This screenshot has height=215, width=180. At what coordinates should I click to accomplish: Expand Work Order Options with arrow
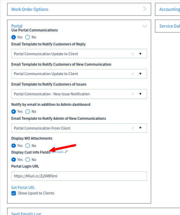145,9
